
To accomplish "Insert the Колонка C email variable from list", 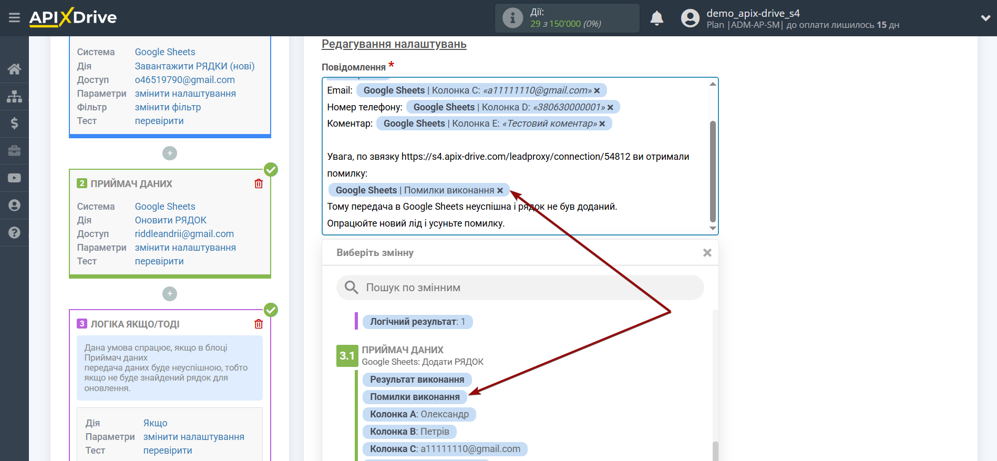I will point(445,449).
